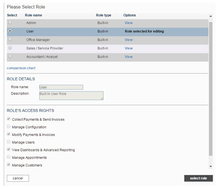Click the Select column header
The image size is (220, 189).
point(12,15)
